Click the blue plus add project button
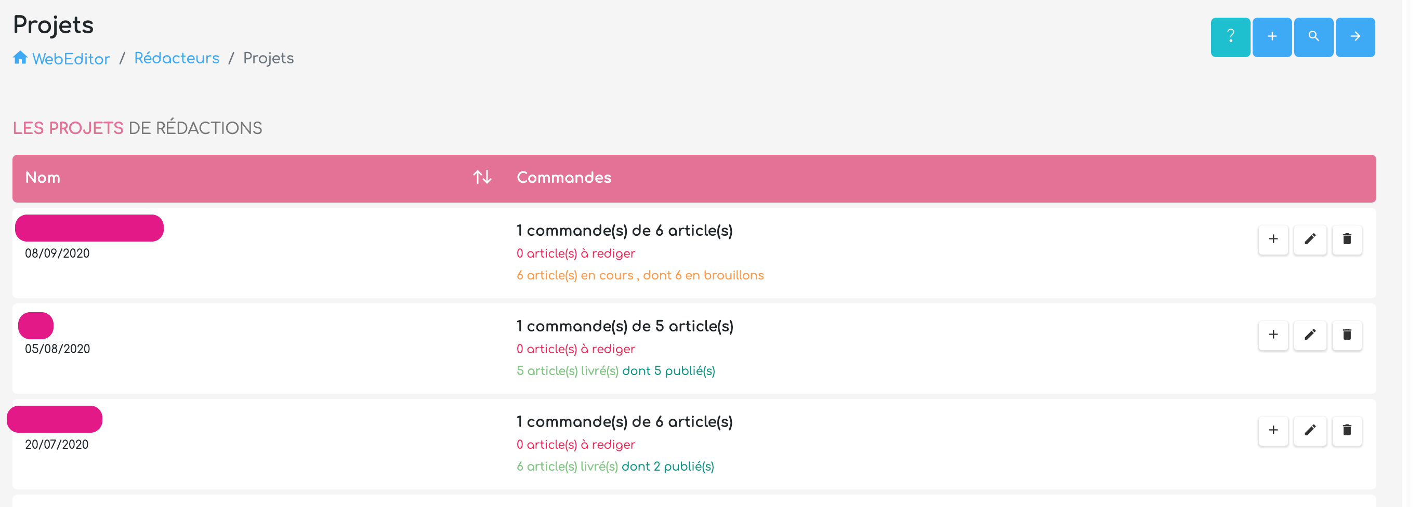The image size is (1420, 507). (x=1272, y=37)
